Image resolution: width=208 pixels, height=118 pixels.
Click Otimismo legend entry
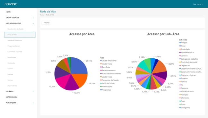(x=184, y=98)
